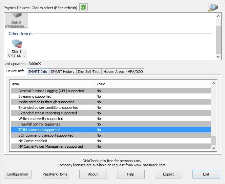Click the info table scroll up arrow
Viewport: 225px width, 184px height.
pos(214,83)
